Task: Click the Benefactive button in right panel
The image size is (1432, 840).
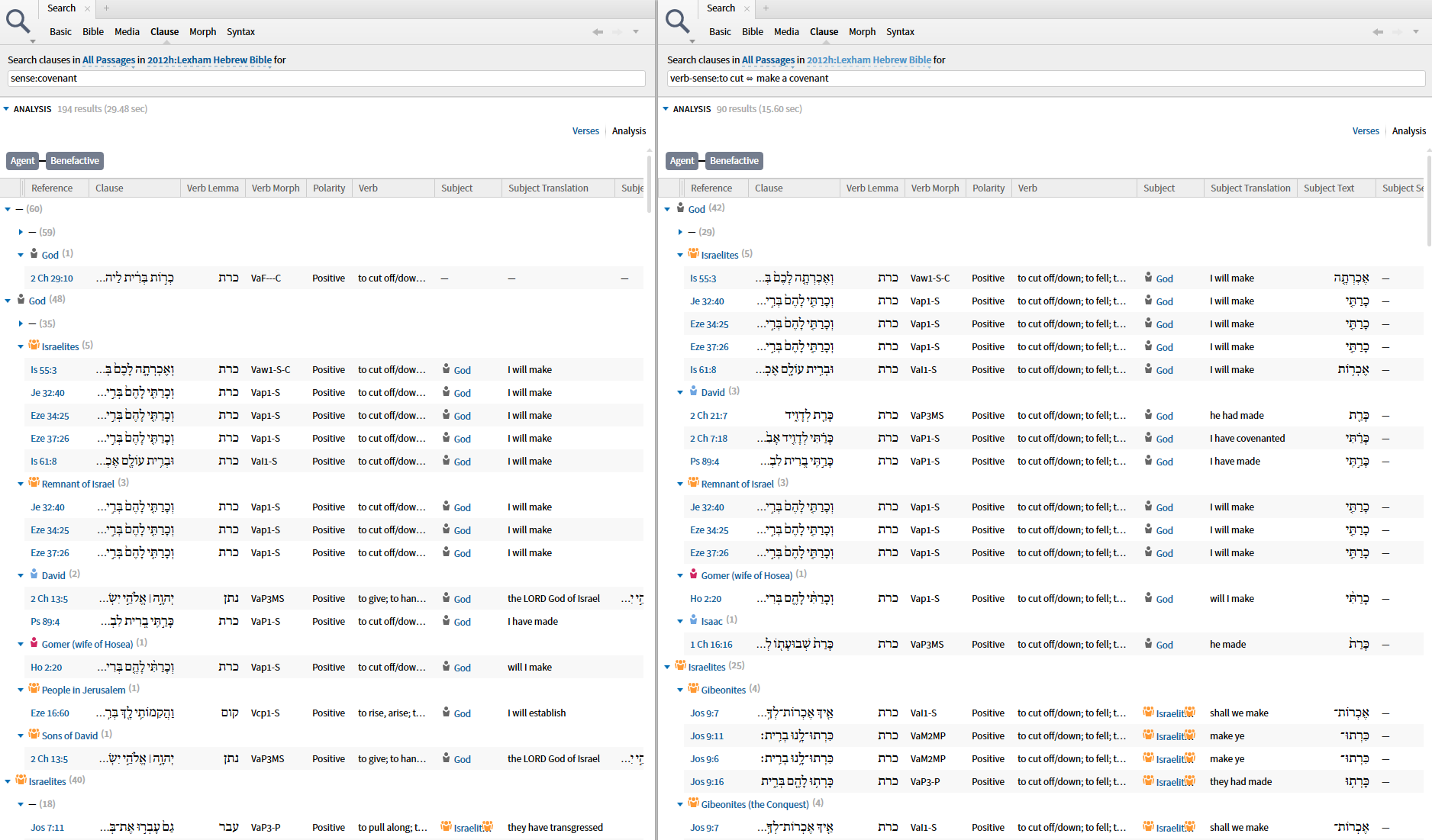Action: (734, 161)
